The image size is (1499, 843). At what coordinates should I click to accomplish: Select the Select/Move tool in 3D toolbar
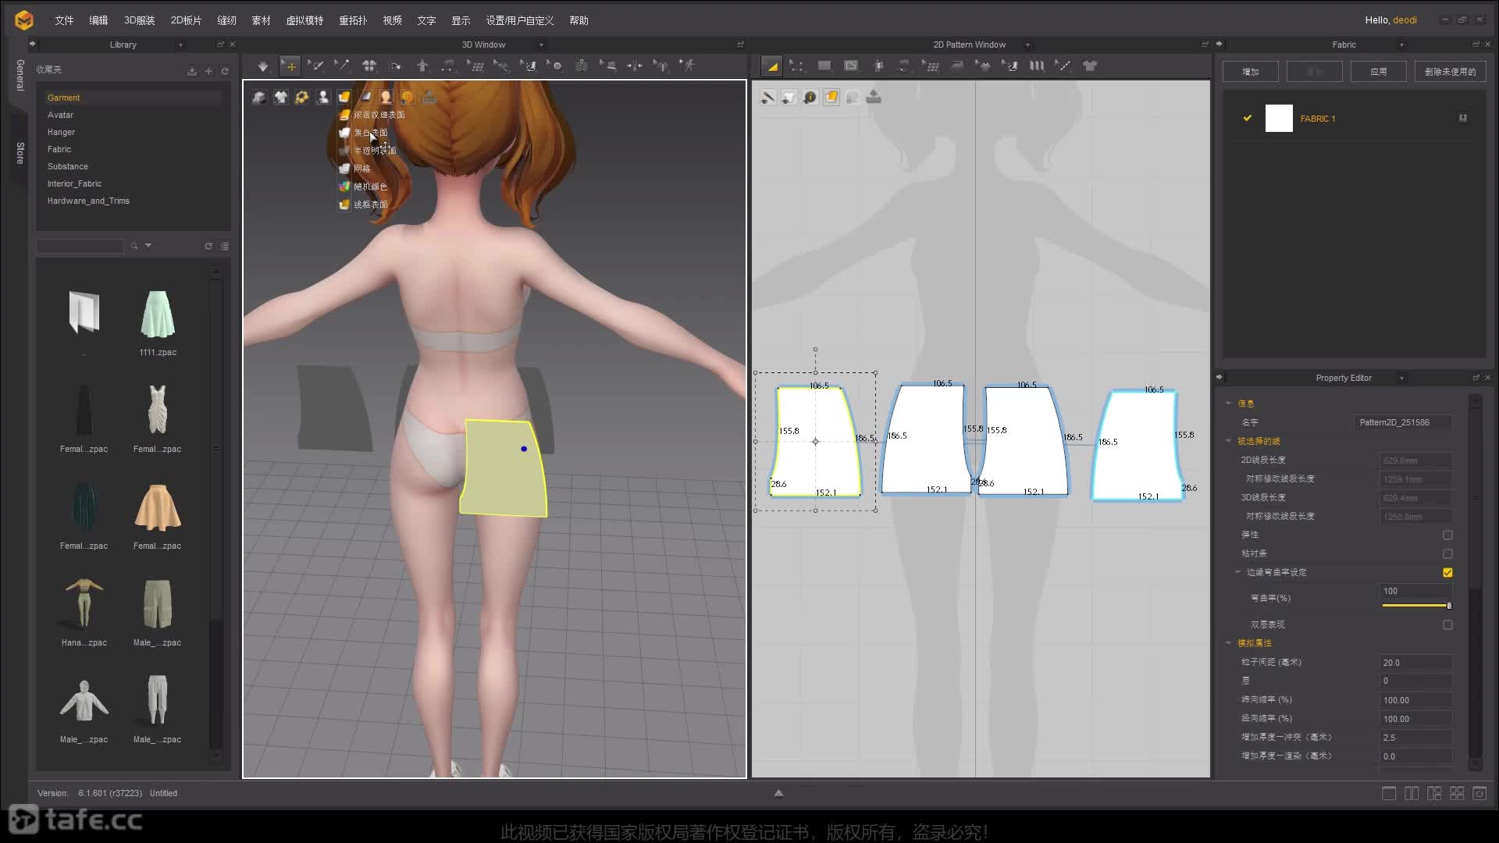tap(290, 66)
